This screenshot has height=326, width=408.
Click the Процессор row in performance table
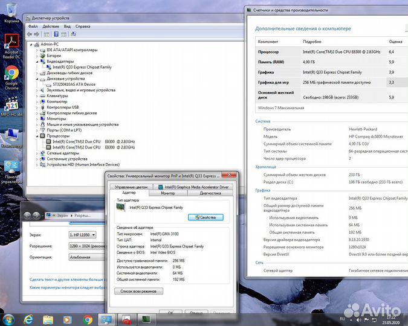331,52
